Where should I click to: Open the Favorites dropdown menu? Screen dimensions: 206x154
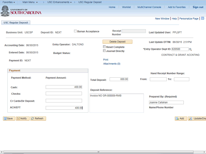(9, 2)
